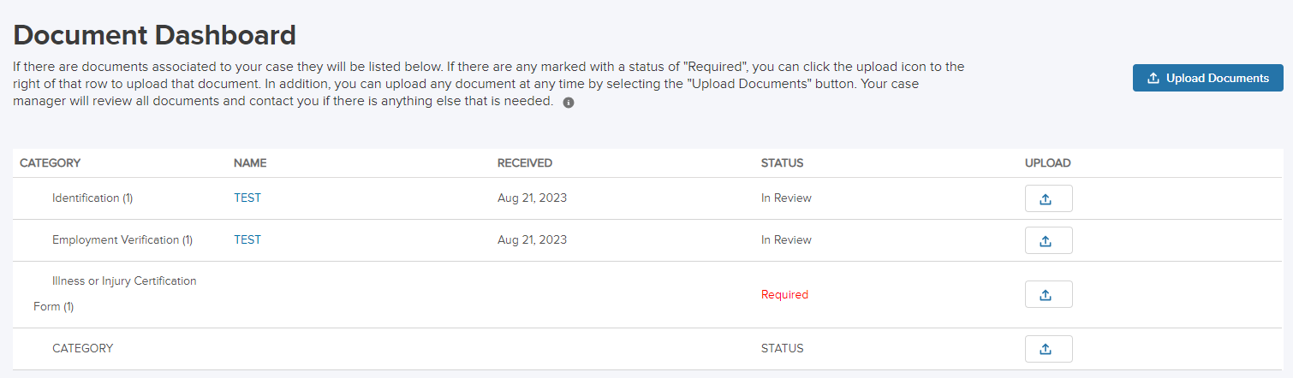This screenshot has width=1293, height=378.
Task: Expand Illness or Injury Certification Form category
Action: click(123, 281)
